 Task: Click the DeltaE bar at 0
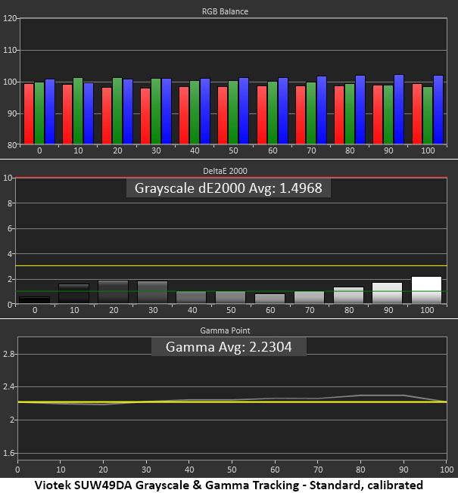(x=35, y=299)
